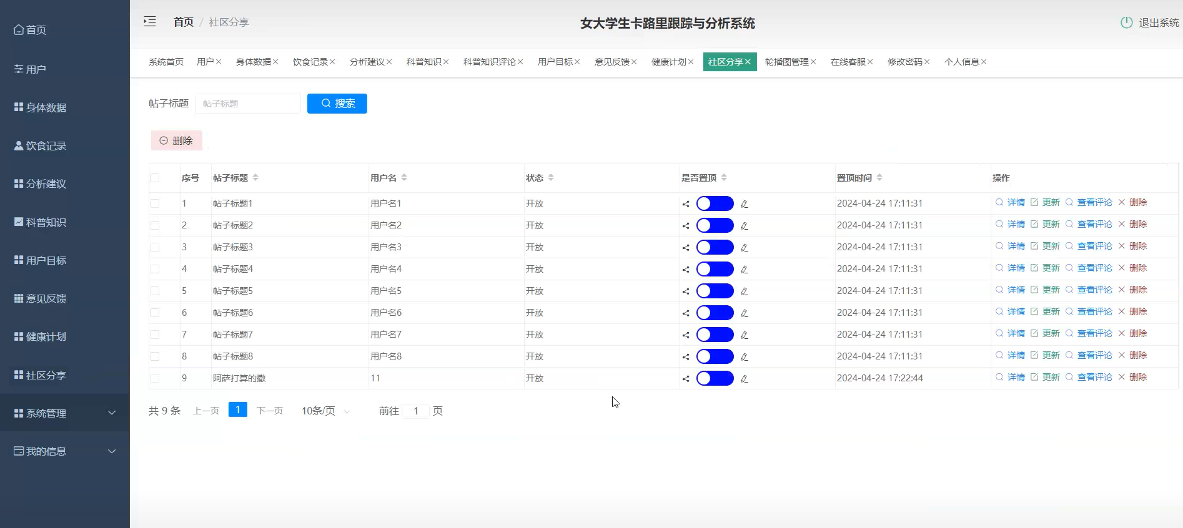1183x528 pixels.
Task: Click the red 删除 batch button
Action: [x=176, y=140]
